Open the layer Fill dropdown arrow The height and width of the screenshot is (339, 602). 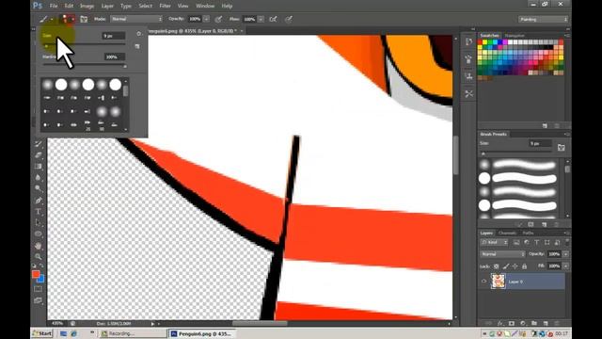point(565,266)
